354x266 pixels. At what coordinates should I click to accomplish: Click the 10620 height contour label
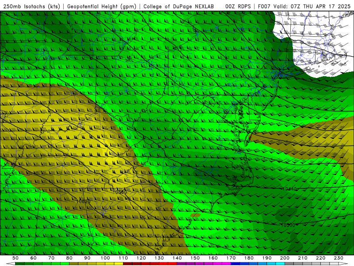[x=83, y=201]
